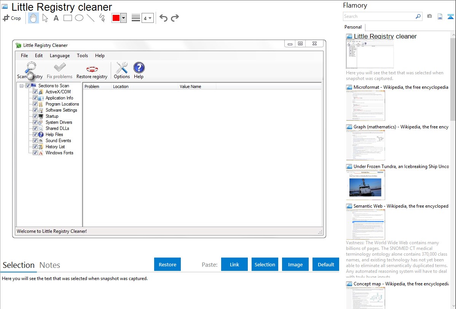Open the color picker dropdown arrow
This screenshot has width=456, height=309.
coord(123,18)
